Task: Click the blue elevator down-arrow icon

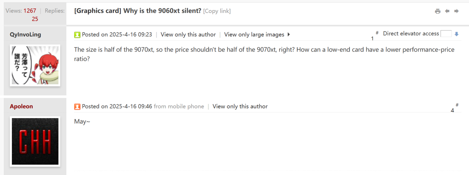Action: (x=456, y=34)
